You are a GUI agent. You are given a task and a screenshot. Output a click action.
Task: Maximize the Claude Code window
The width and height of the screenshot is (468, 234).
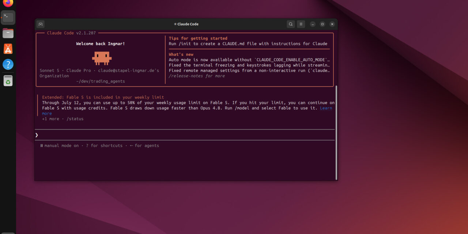point(322,24)
